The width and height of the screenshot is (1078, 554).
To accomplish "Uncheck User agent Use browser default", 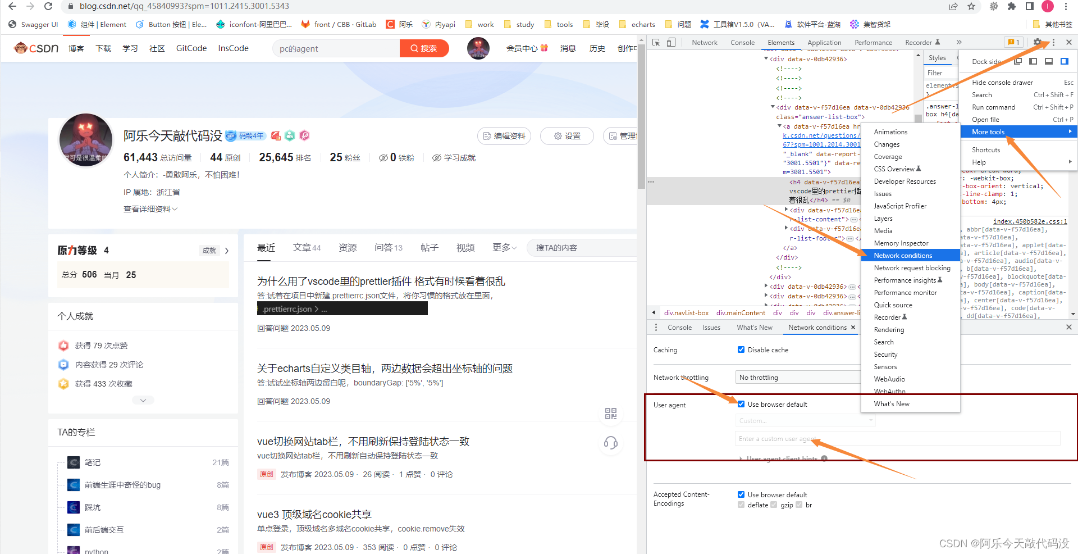I will click(x=741, y=404).
